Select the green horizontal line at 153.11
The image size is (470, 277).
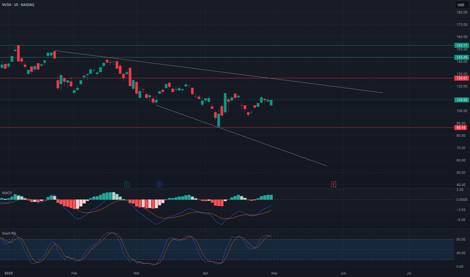coord(227,45)
